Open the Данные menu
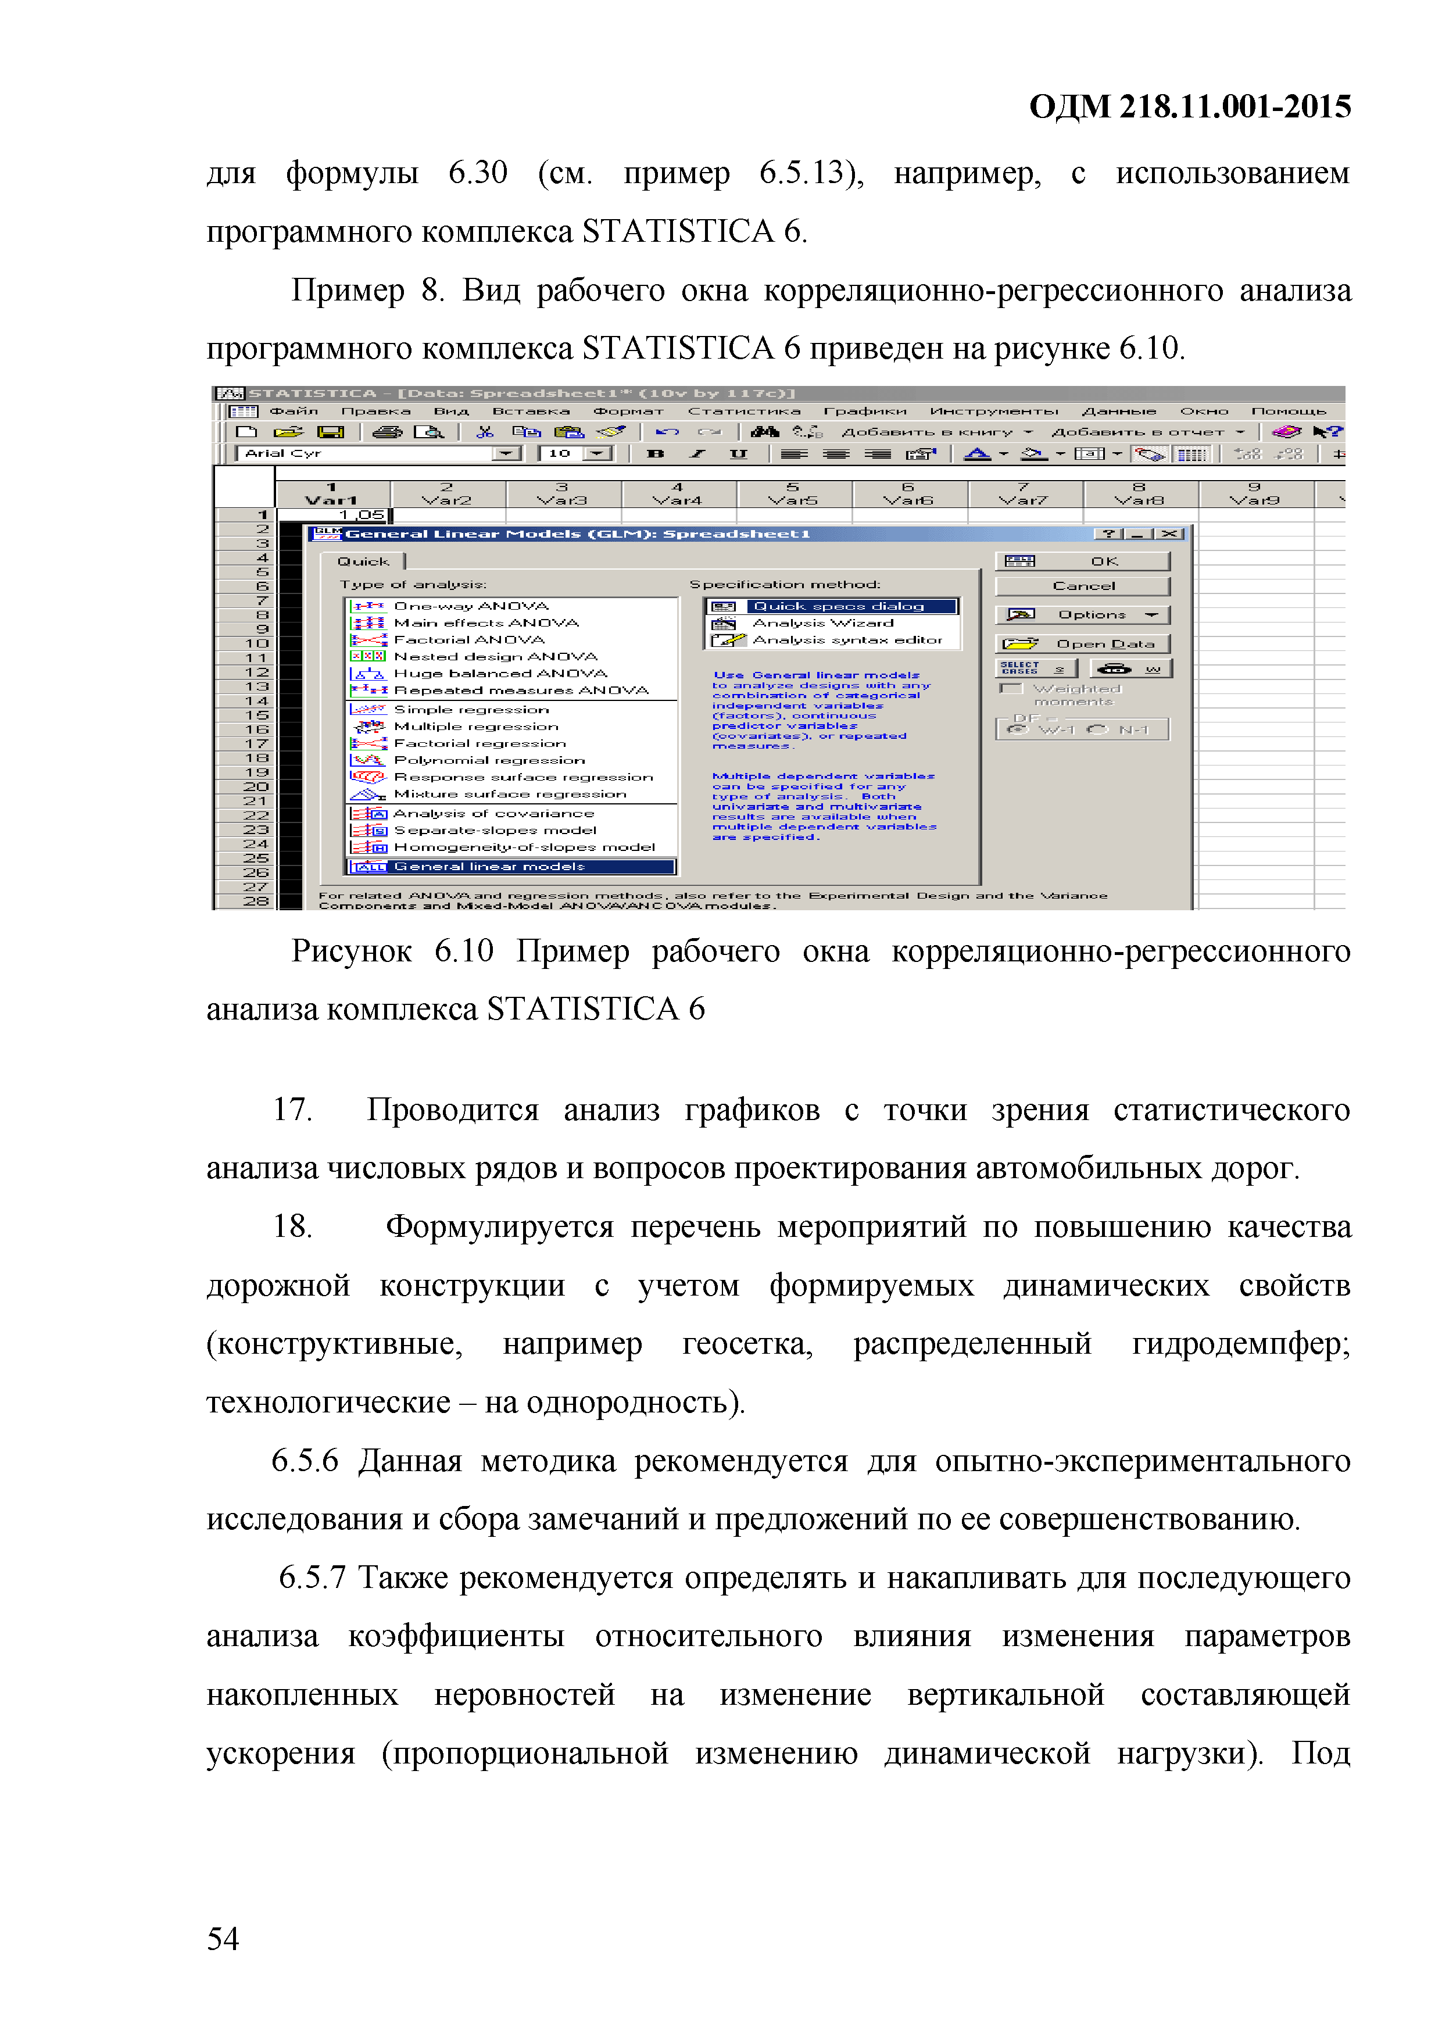 coord(1119,411)
